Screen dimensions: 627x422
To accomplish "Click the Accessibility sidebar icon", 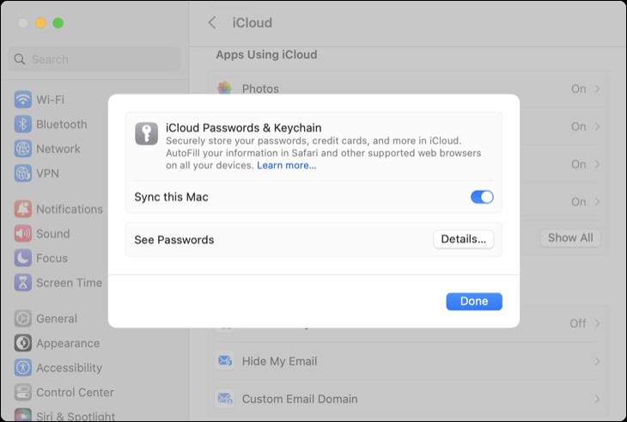I will (x=23, y=368).
